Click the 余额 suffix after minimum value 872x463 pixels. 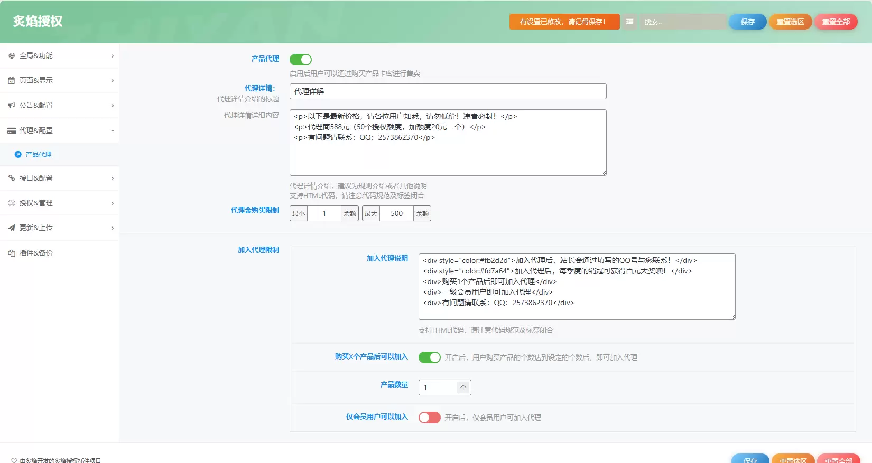coord(350,213)
